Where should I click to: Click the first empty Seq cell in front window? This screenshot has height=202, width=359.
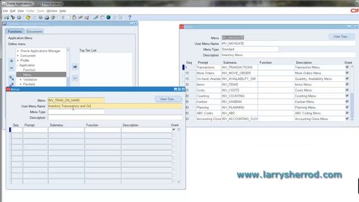click(x=17, y=130)
